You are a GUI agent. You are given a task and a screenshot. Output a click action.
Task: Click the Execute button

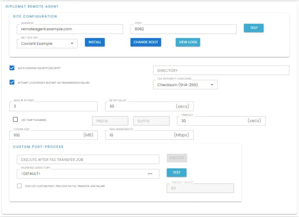[x=177, y=158]
